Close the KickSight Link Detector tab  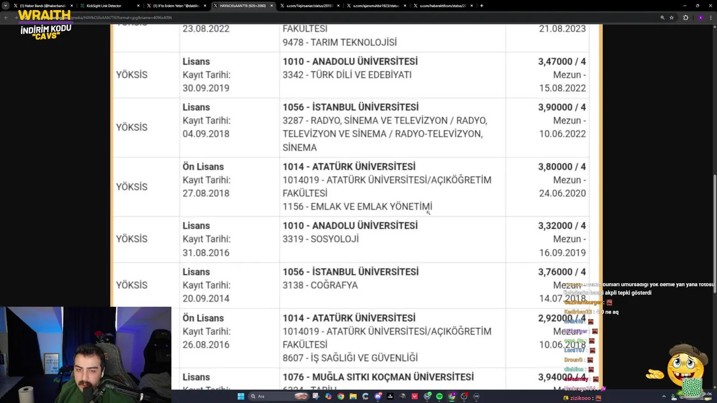138,6
